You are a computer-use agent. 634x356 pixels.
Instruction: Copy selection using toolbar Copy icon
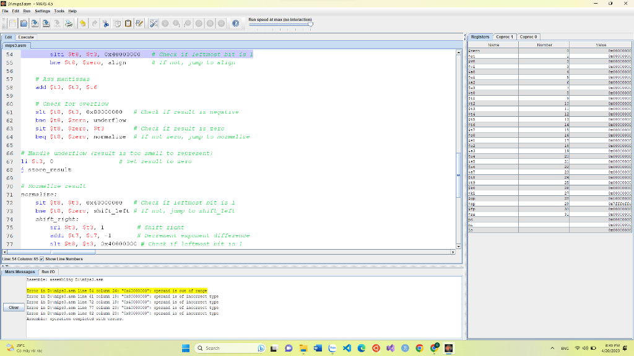pyautogui.click(x=117, y=23)
